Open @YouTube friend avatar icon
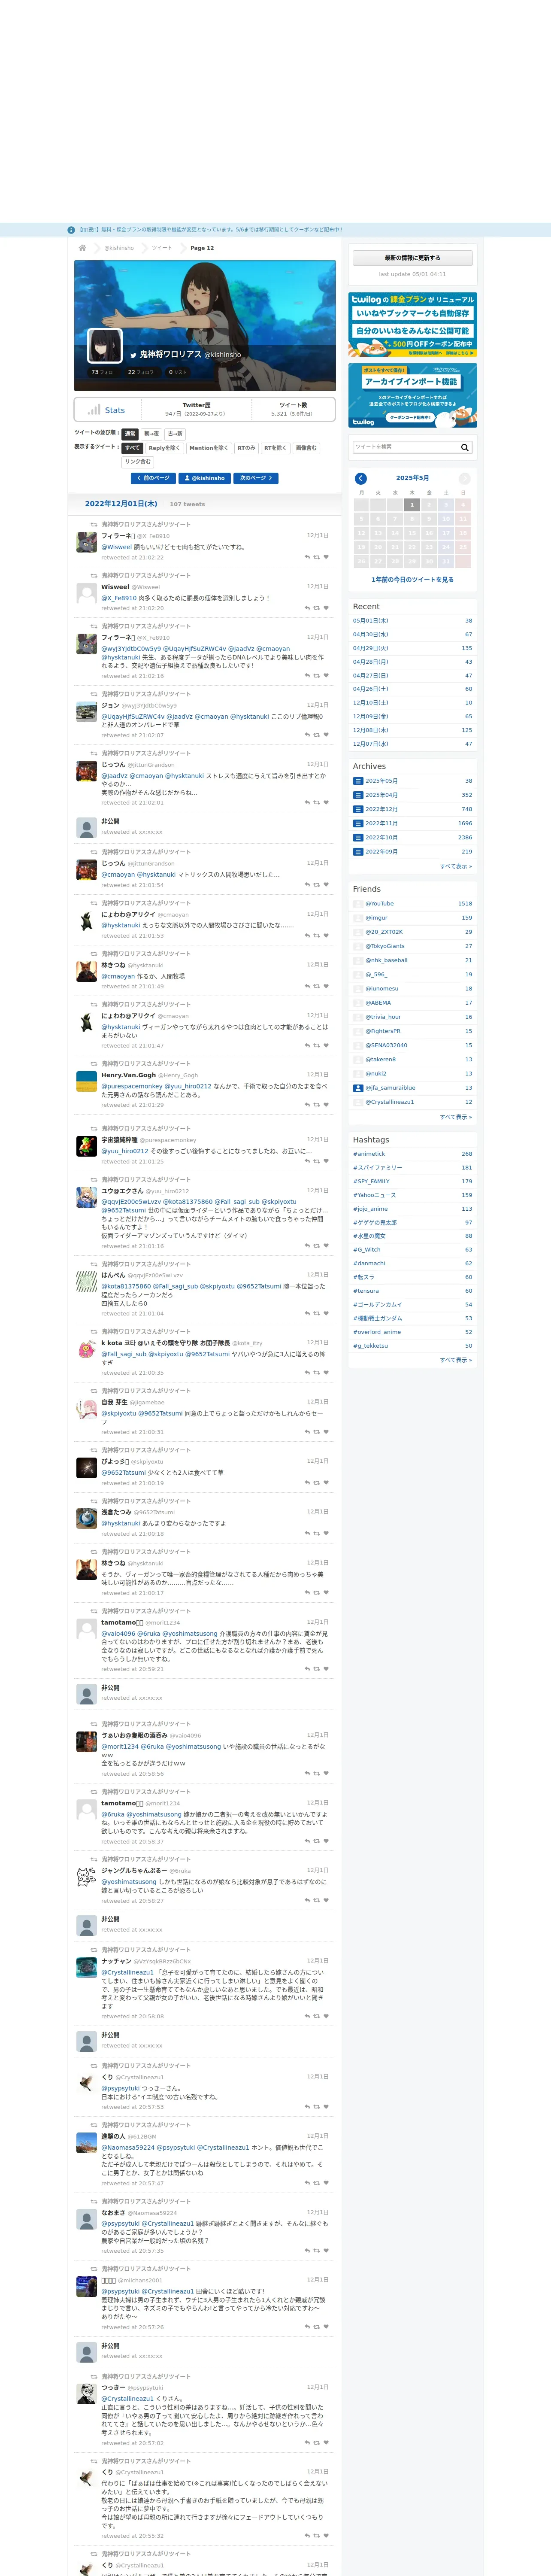551x2576 pixels. point(358,904)
